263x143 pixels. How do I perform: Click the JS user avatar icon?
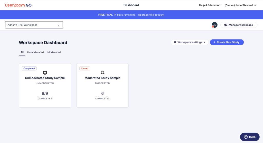tap(214, 25)
